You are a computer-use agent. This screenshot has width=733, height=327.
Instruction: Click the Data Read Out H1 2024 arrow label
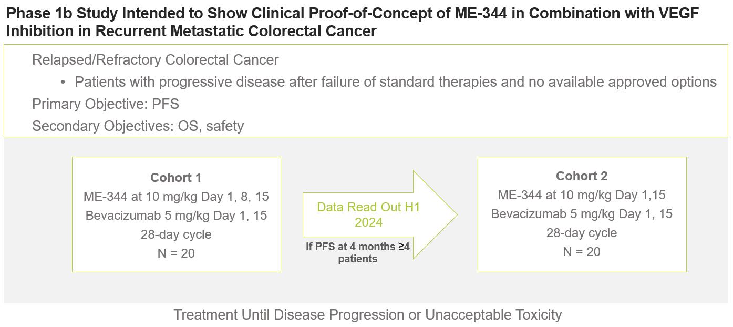click(x=368, y=214)
